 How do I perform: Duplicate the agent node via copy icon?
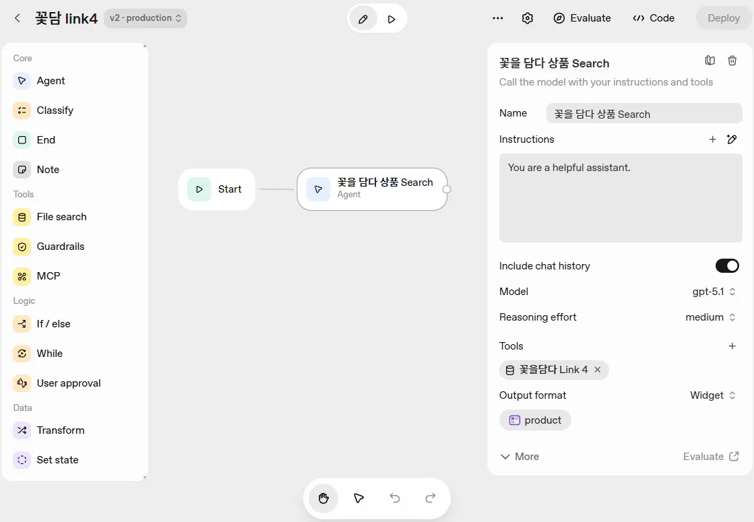[710, 60]
